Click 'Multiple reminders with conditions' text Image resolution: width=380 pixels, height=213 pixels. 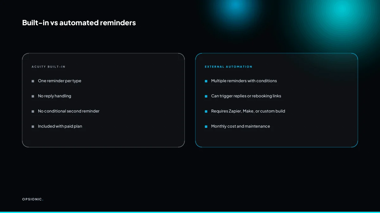click(244, 81)
